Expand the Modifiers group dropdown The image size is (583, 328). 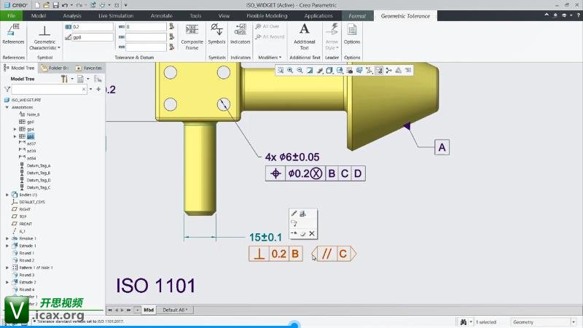point(269,57)
